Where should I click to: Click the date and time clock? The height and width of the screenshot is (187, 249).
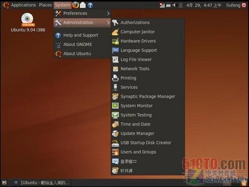[x=204, y=5]
